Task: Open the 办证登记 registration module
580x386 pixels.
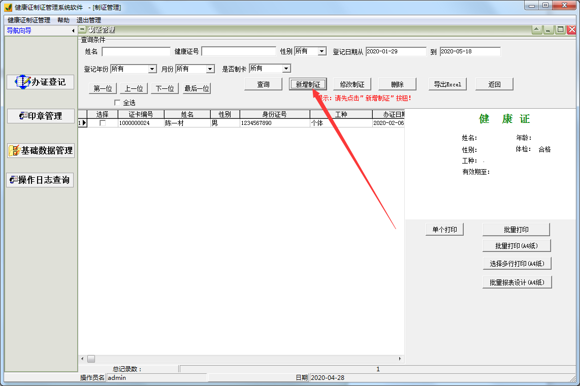Action: [x=40, y=82]
